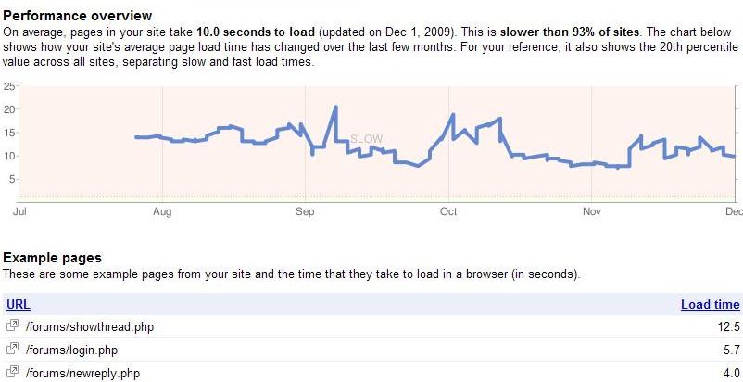Sort the table by the URL column header
This screenshot has width=743, height=382.
[x=18, y=304]
